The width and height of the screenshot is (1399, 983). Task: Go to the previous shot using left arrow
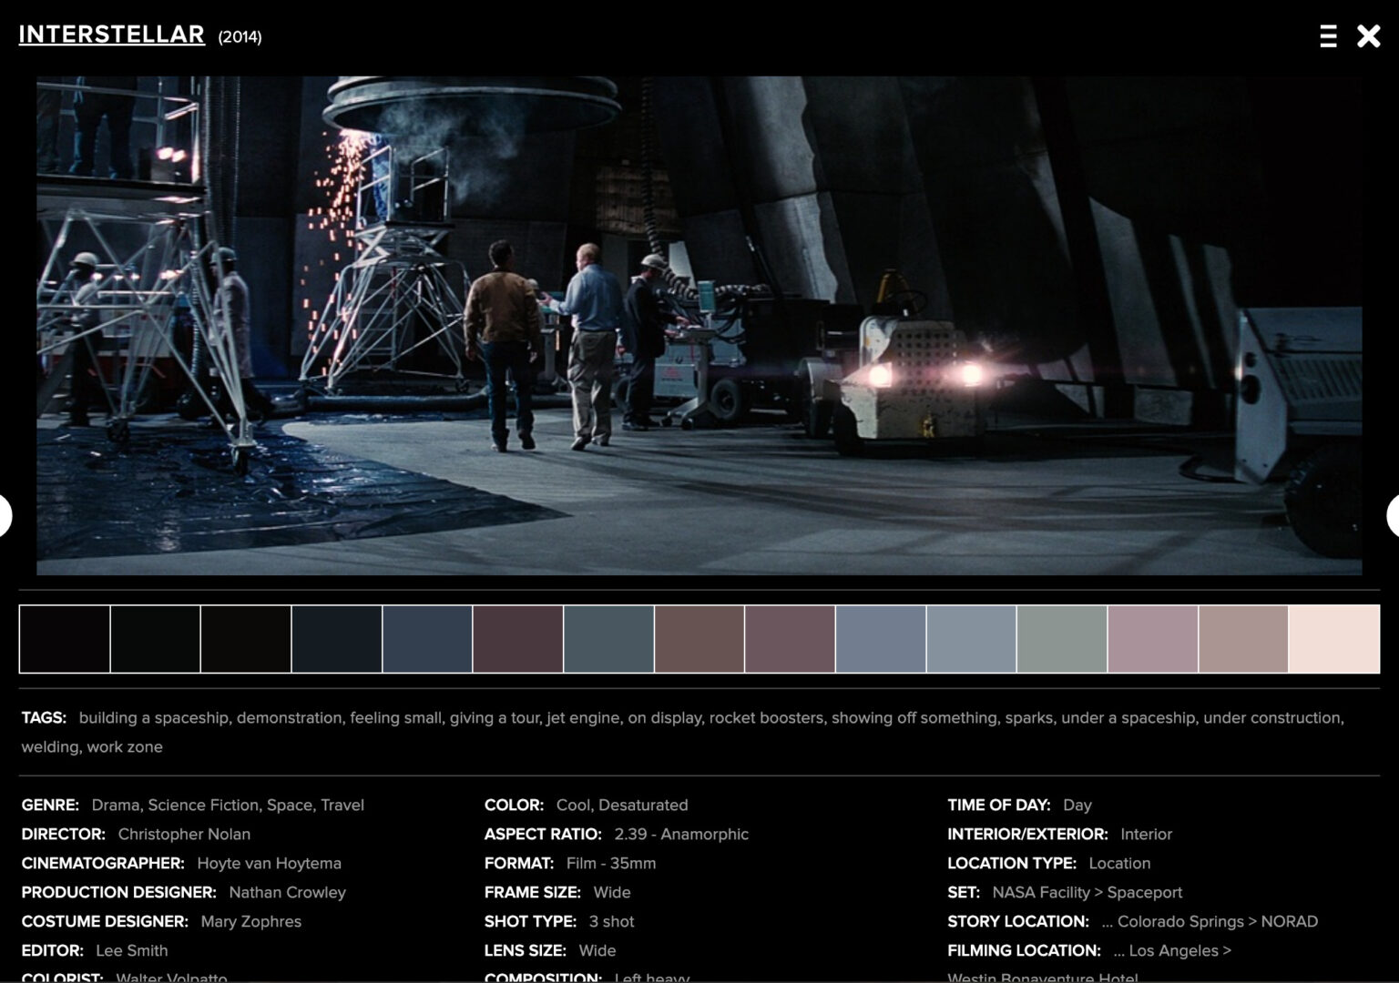[x=5, y=515]
